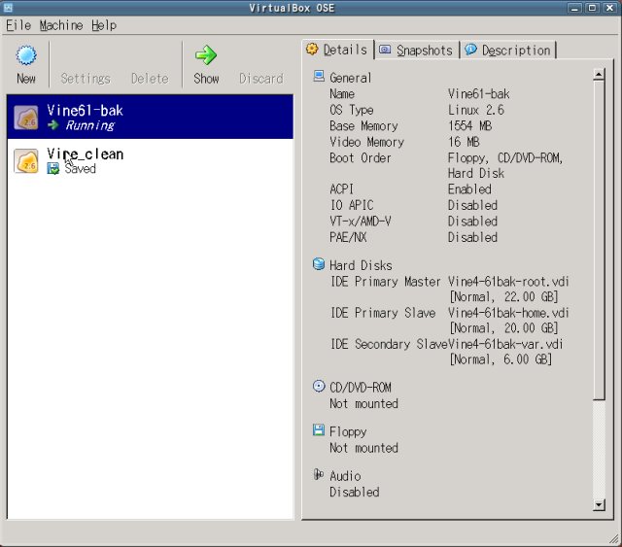Click the green Show arrow icon
The image size is (622, 547).
click(206, 55)
